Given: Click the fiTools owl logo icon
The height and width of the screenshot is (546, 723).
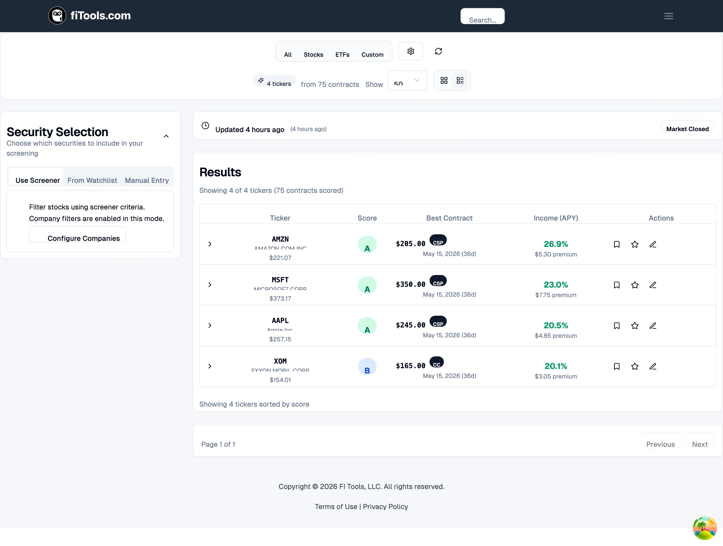Looking at the screenshot, I should point(57,16).
